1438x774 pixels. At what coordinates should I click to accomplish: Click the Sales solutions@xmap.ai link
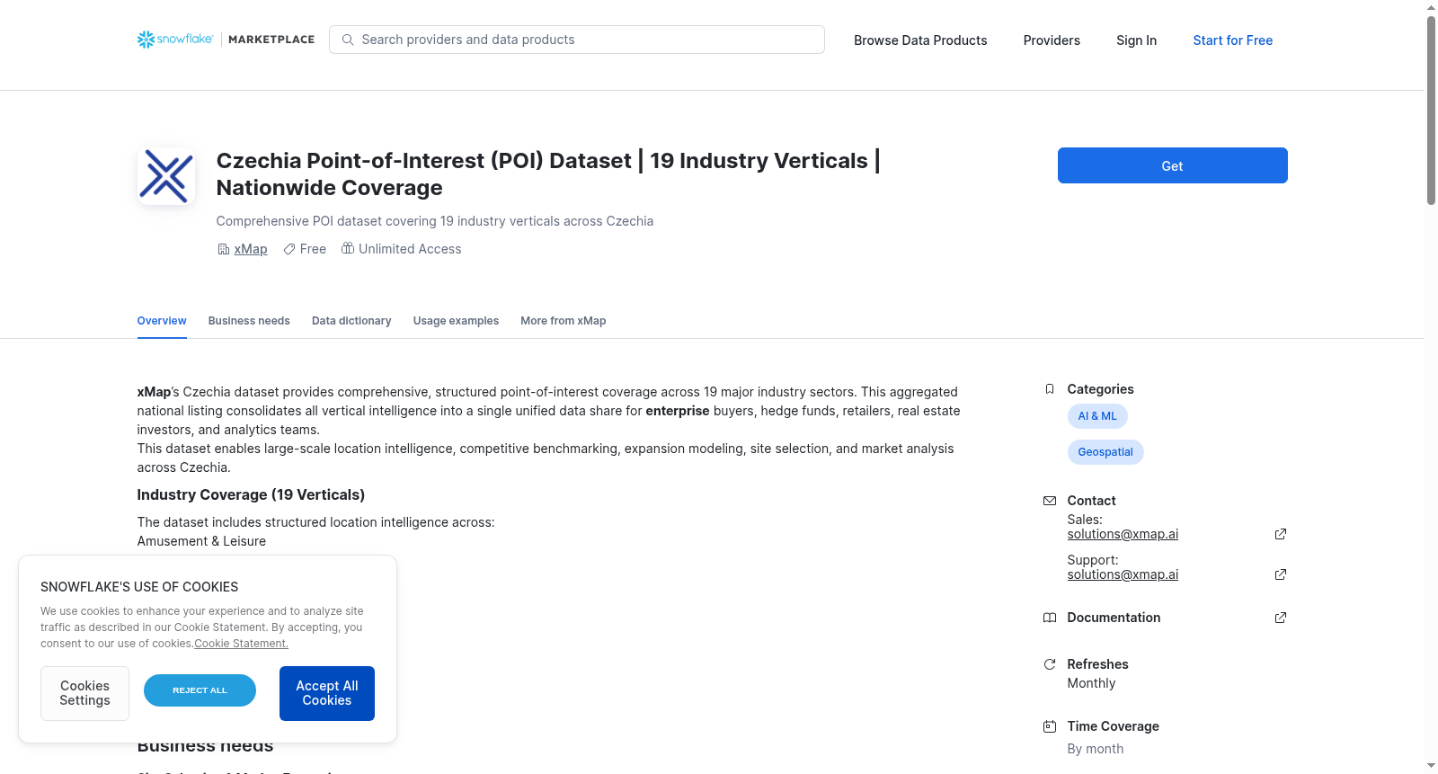point(1123,534)
